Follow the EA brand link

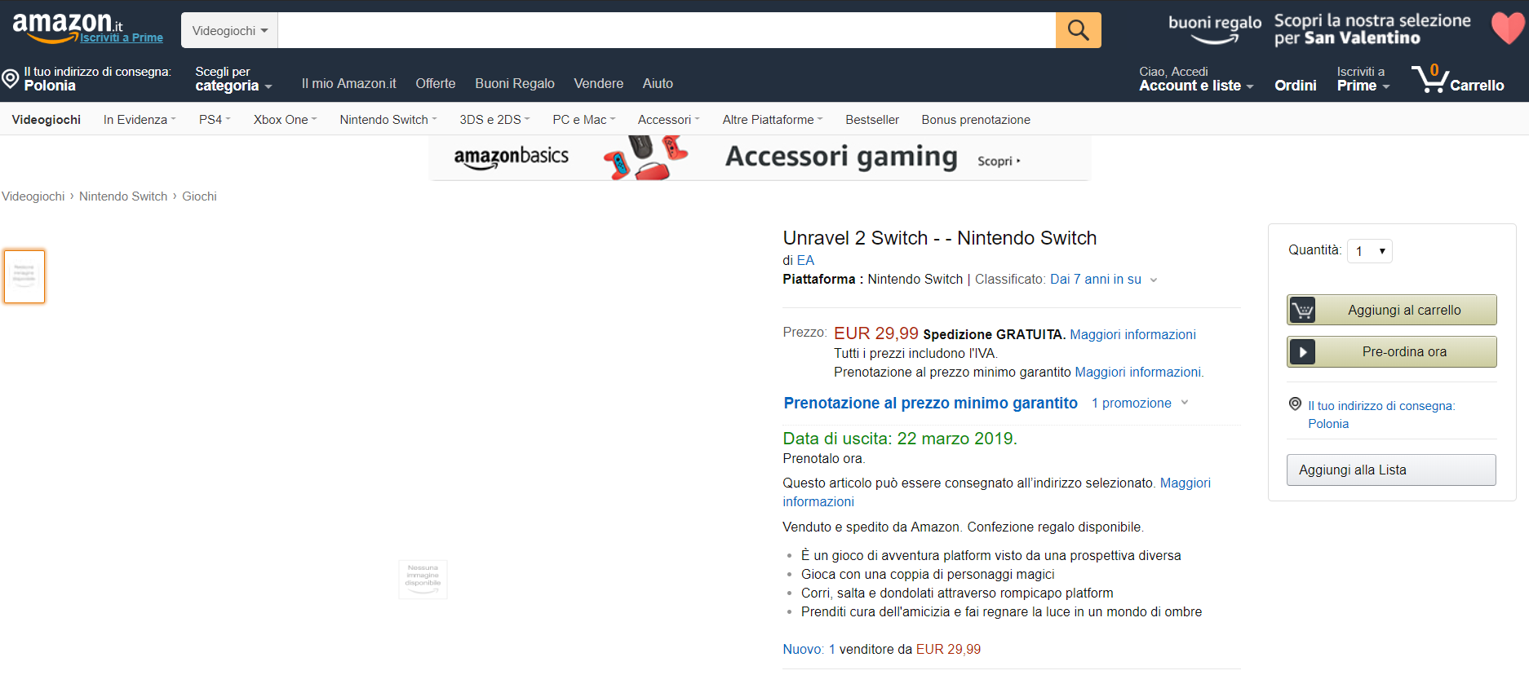(x=805, y=261)
